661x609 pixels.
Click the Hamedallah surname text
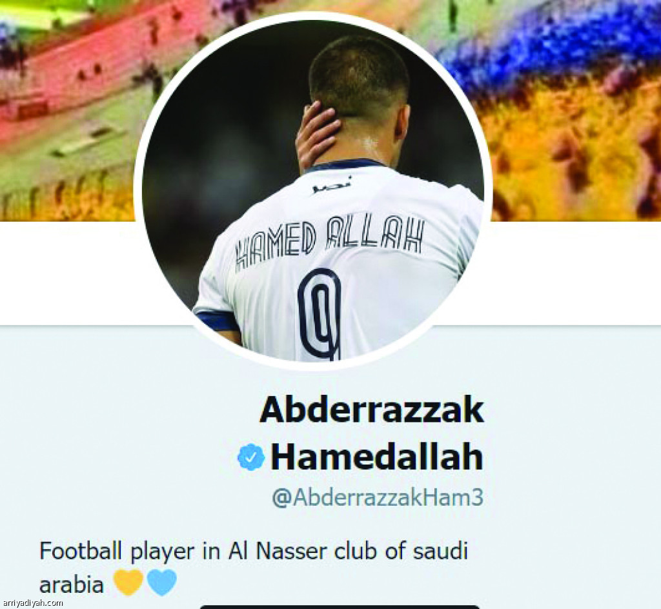tap(376, 457)
